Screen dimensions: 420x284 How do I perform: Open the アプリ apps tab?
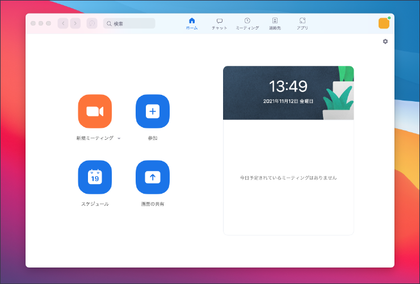pyautogui.click(x=303, y=24)
